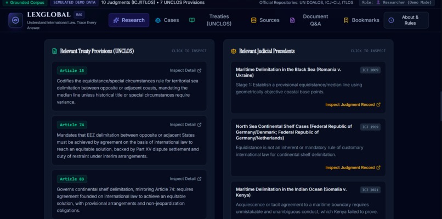
Task: Open the About & Rules button
Action: 406,20
